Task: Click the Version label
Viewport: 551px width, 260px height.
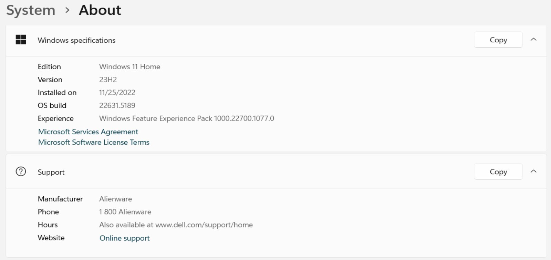Action: coord(50,80)
